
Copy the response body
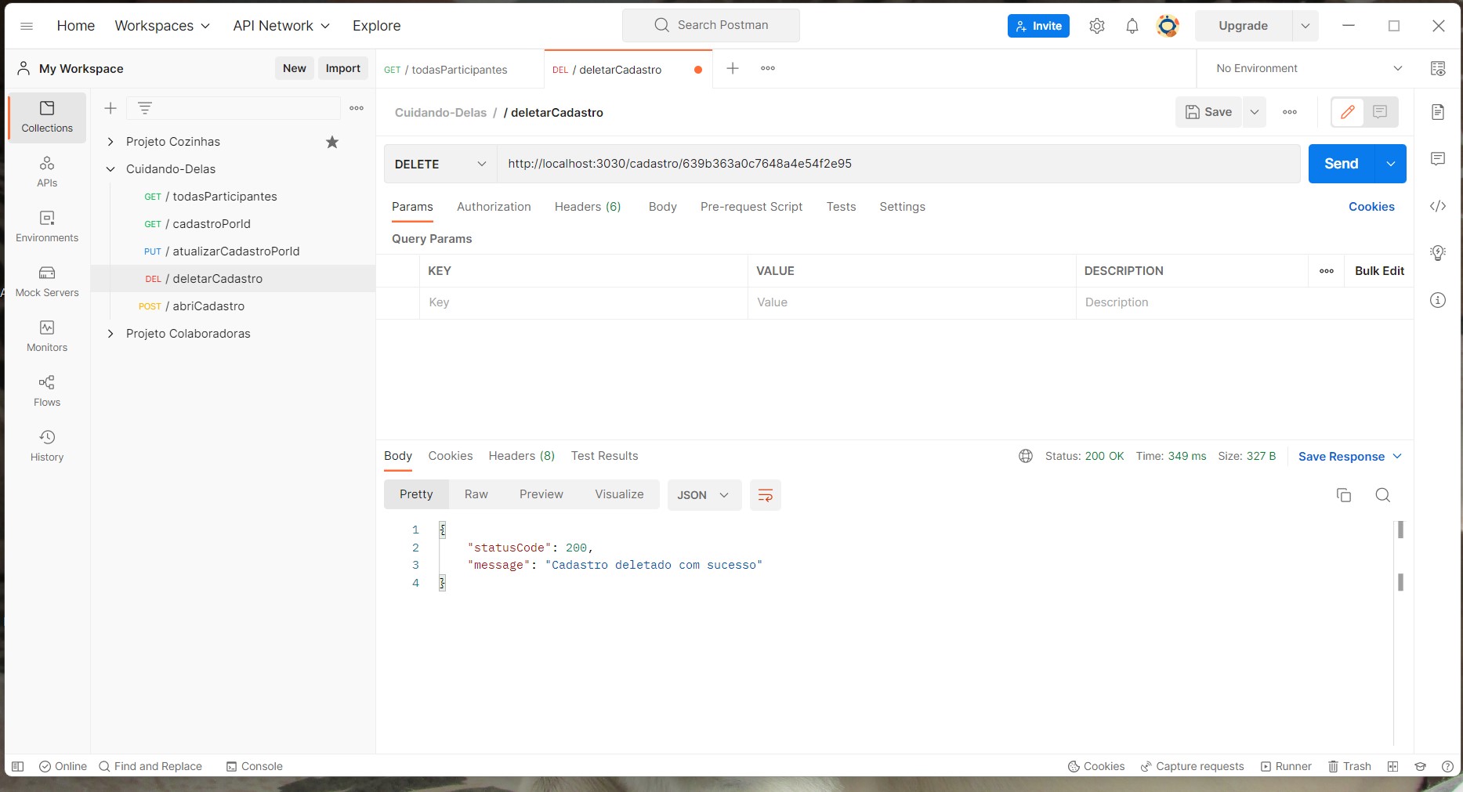tap(1344, 495)
